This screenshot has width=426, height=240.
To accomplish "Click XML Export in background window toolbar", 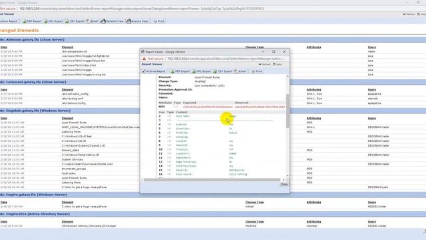I will click(x=53, y=21).
